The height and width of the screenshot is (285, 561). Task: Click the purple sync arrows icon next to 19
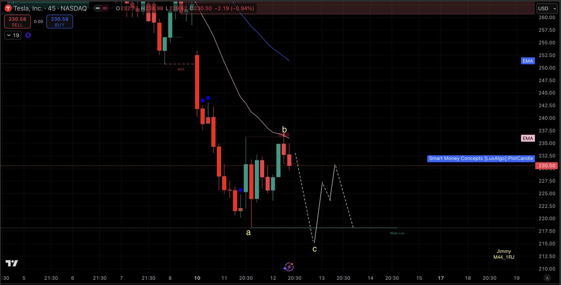[28, 35]
